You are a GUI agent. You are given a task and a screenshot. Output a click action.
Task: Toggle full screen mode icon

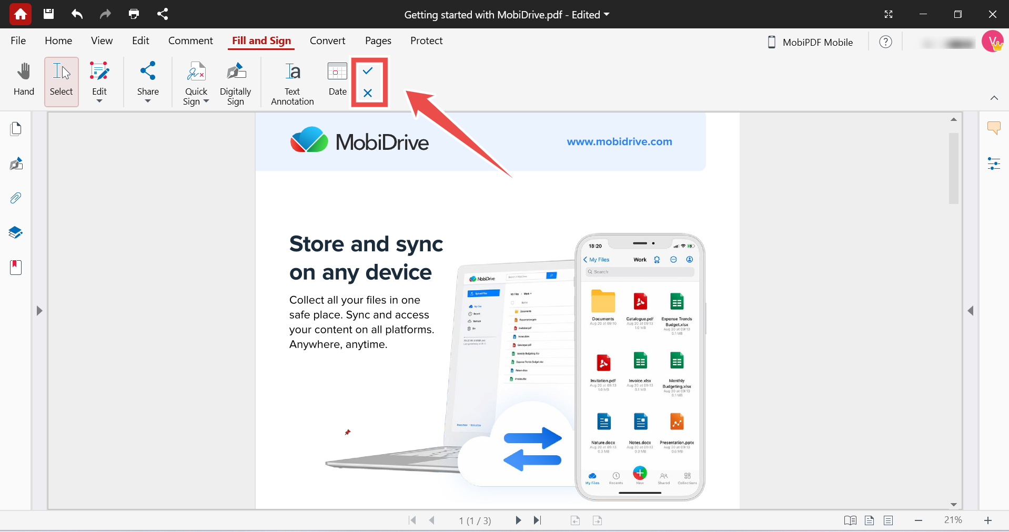(889, 14)
